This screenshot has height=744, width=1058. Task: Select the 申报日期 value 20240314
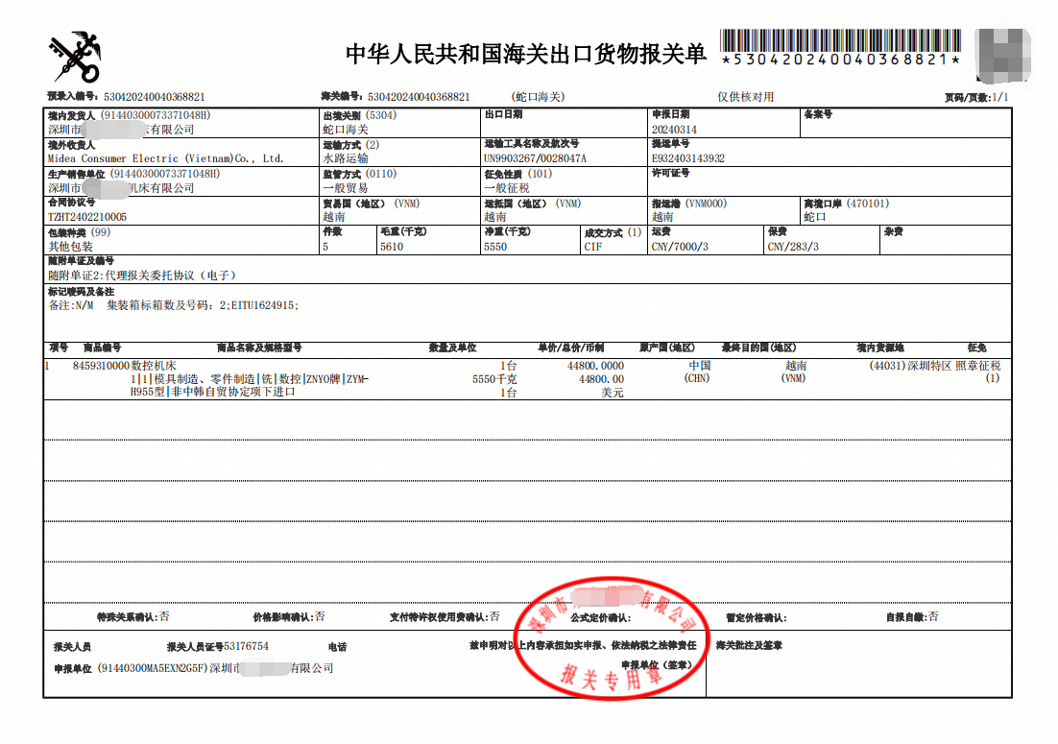pos(674,130)
